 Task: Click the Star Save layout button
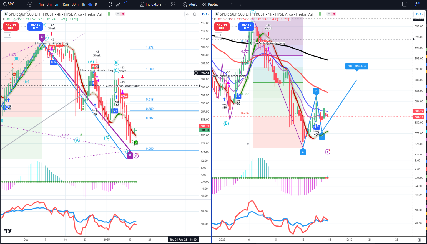point(417,4)
